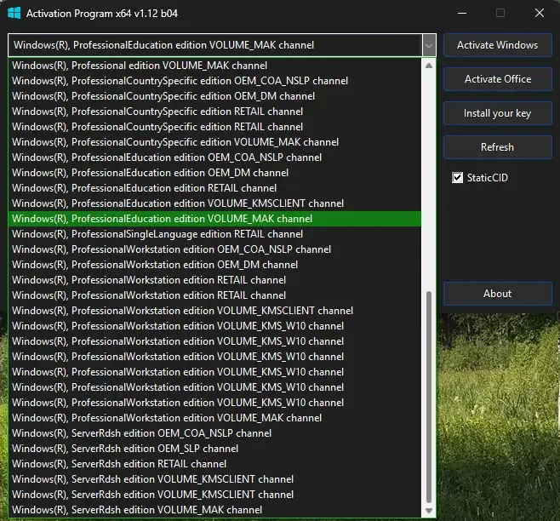Click the Activate Office button
This screenshot has width=560, height=521.
pyautogui.click(x=498, y=79)
